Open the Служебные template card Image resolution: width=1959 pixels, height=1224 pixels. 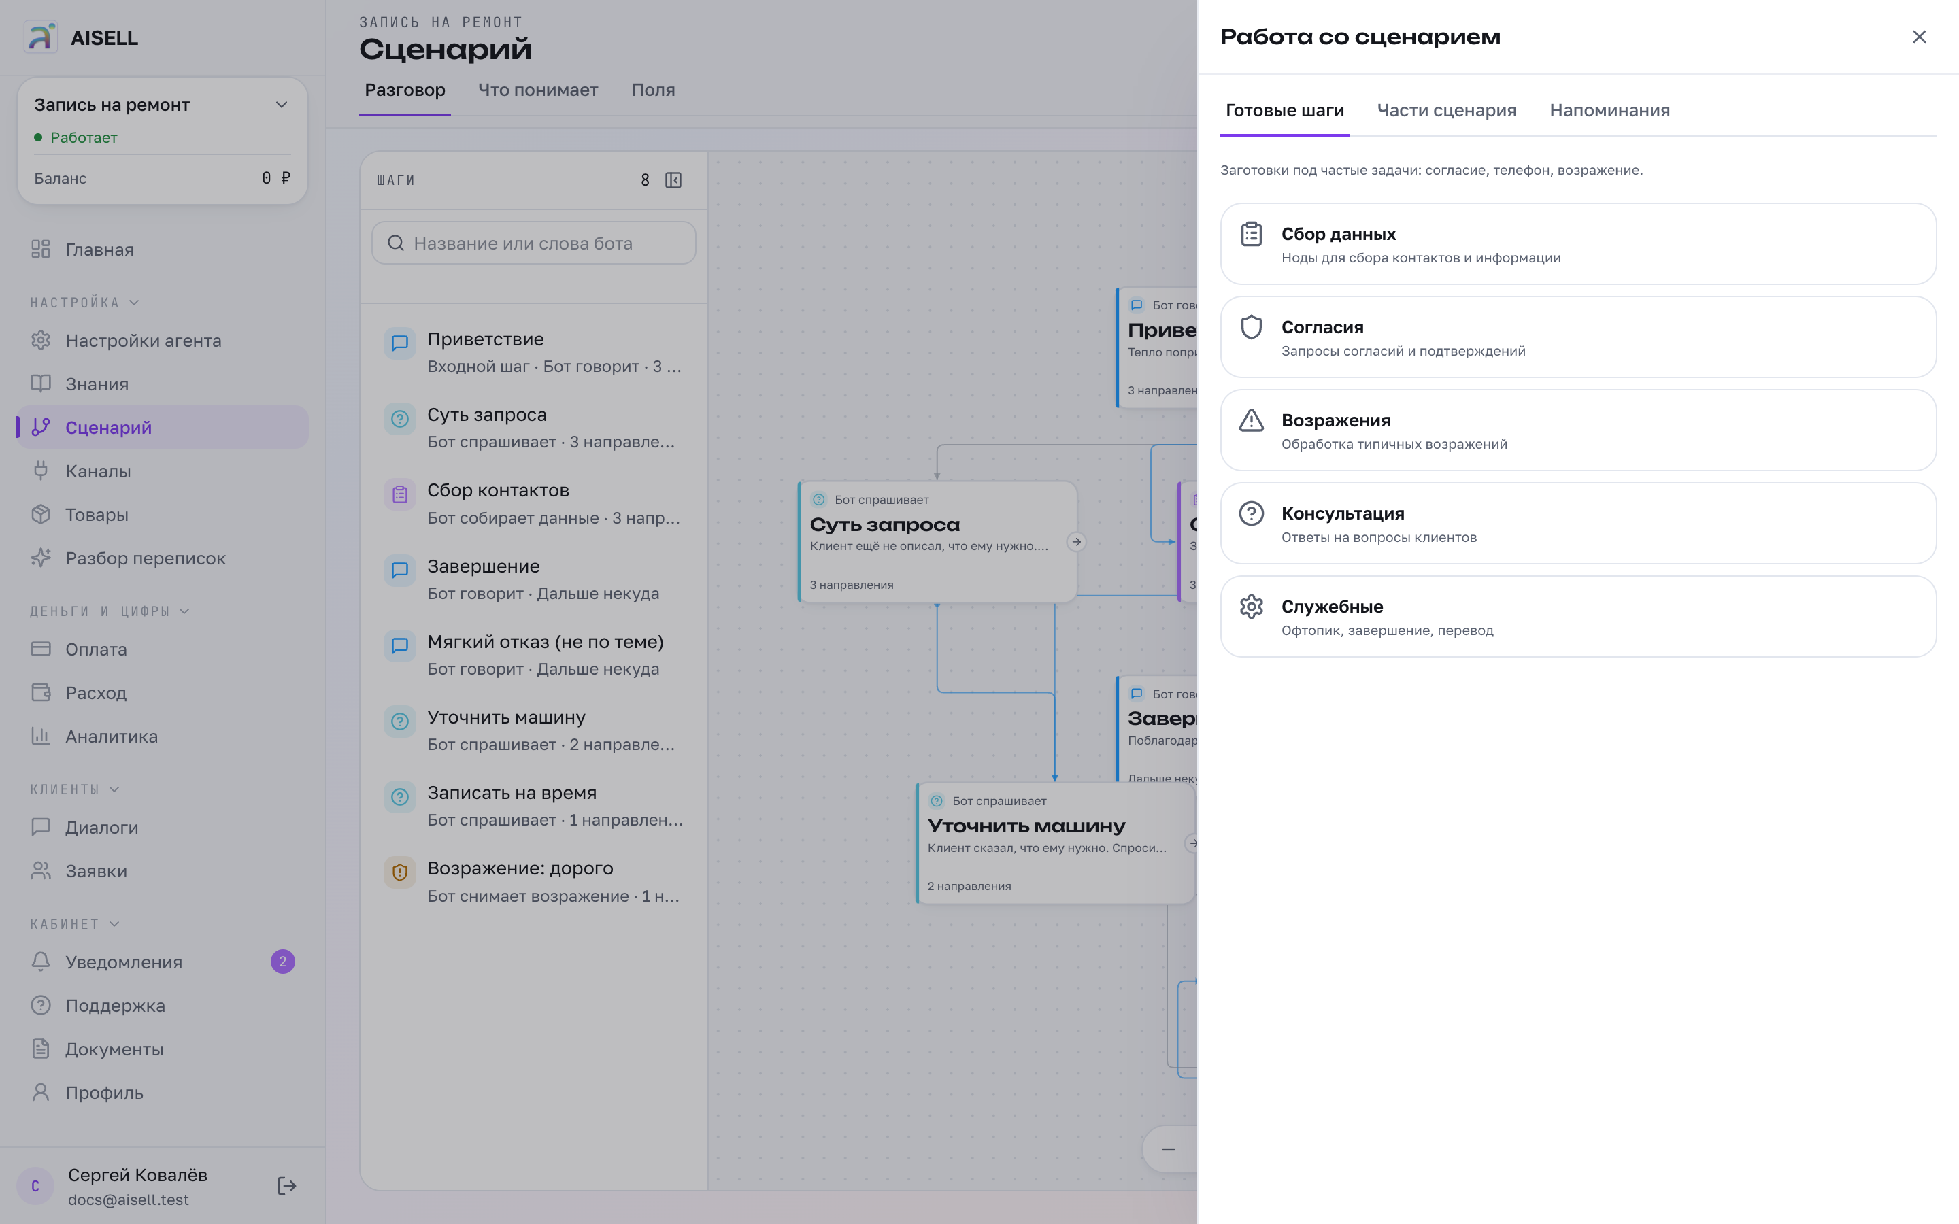(x=1577, y=616)
